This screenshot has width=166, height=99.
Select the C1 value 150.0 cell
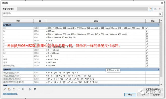tap(39, 28)
